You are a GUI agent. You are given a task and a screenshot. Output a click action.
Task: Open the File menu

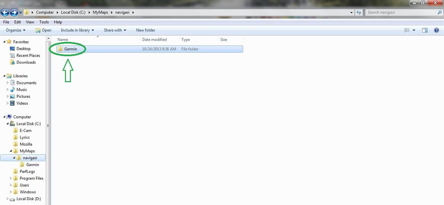point(6,22)
